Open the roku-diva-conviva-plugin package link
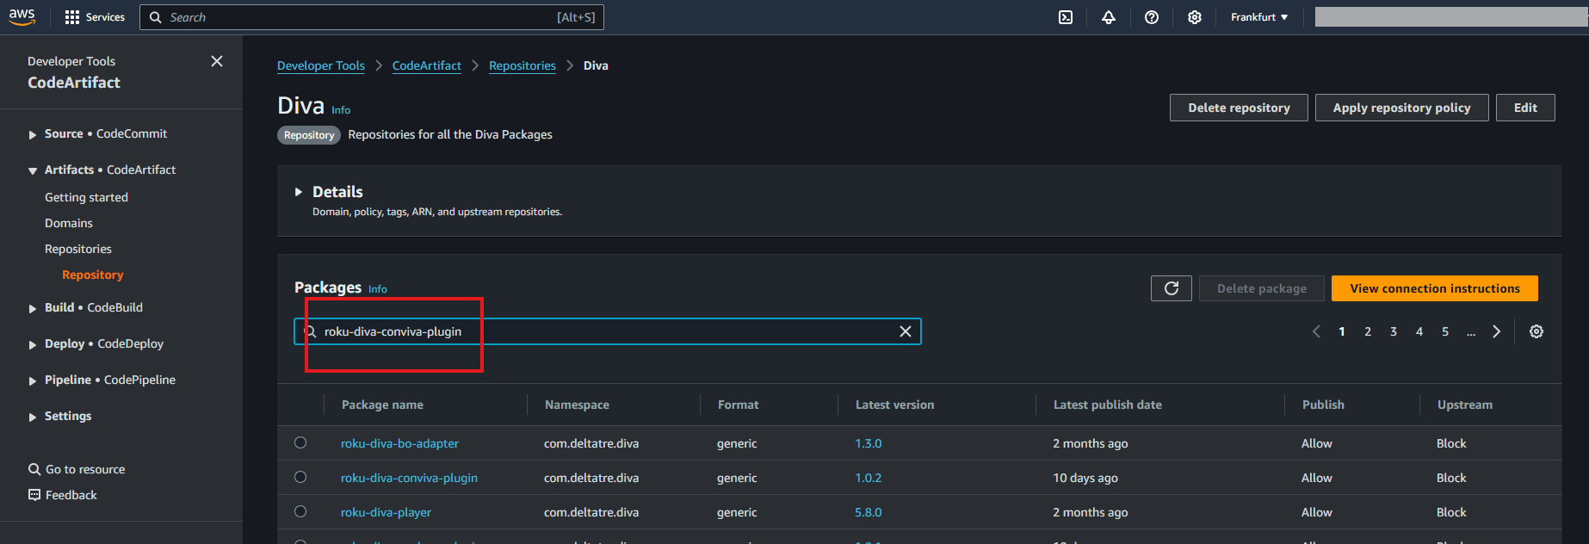The image size is (1589, 544). tap(409, 478)
